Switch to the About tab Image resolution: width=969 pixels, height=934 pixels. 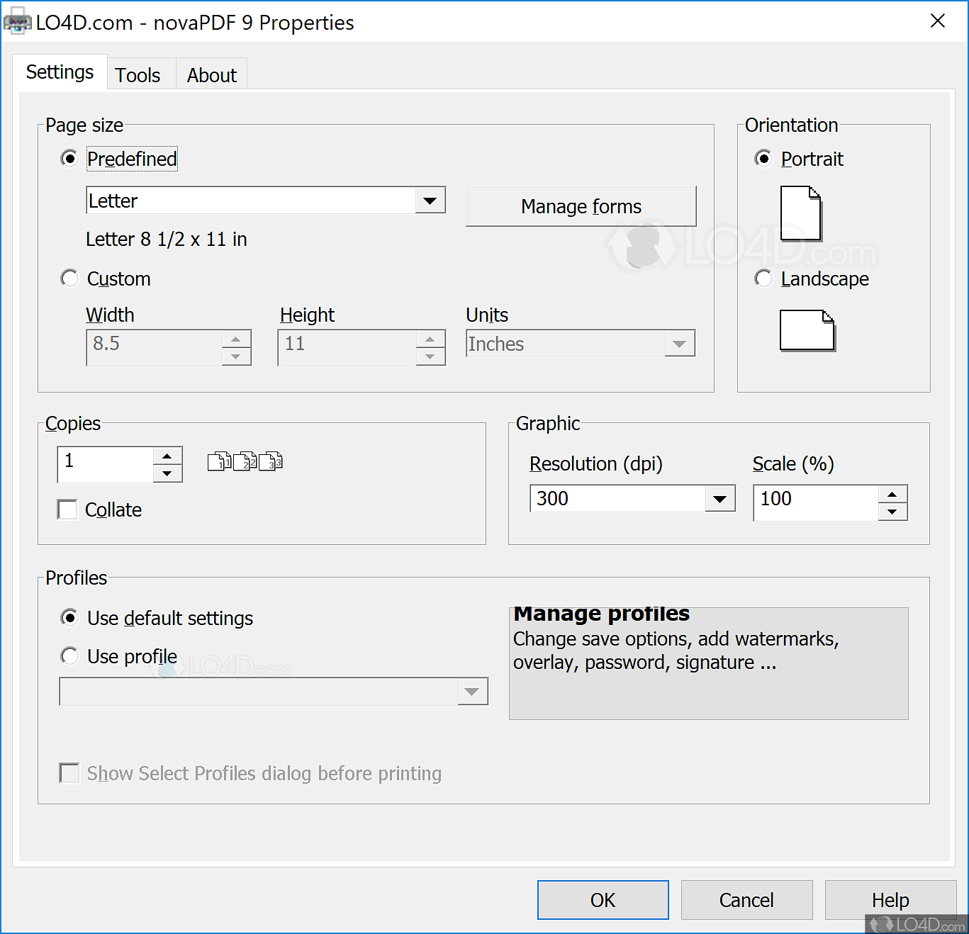point(211,74)
